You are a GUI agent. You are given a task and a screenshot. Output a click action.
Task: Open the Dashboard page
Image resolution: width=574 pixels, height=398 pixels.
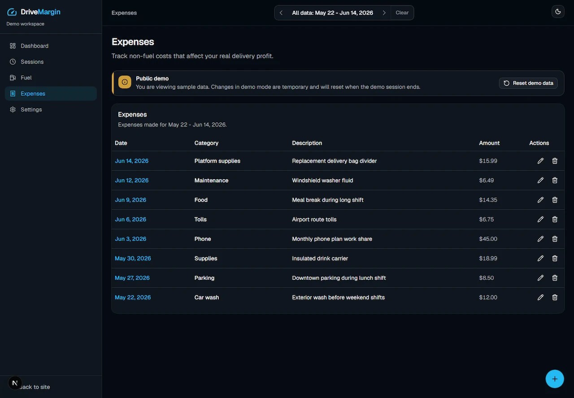(x=51, y=46)
